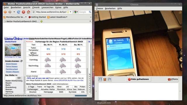Click the Google search input field
Viewport: 187px width, 105px height.
tap(84, 12)
